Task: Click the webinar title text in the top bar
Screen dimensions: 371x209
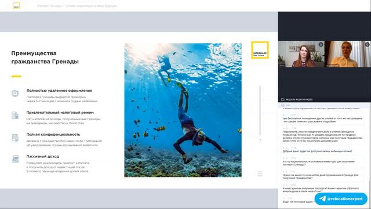Action: click(77, 6)
